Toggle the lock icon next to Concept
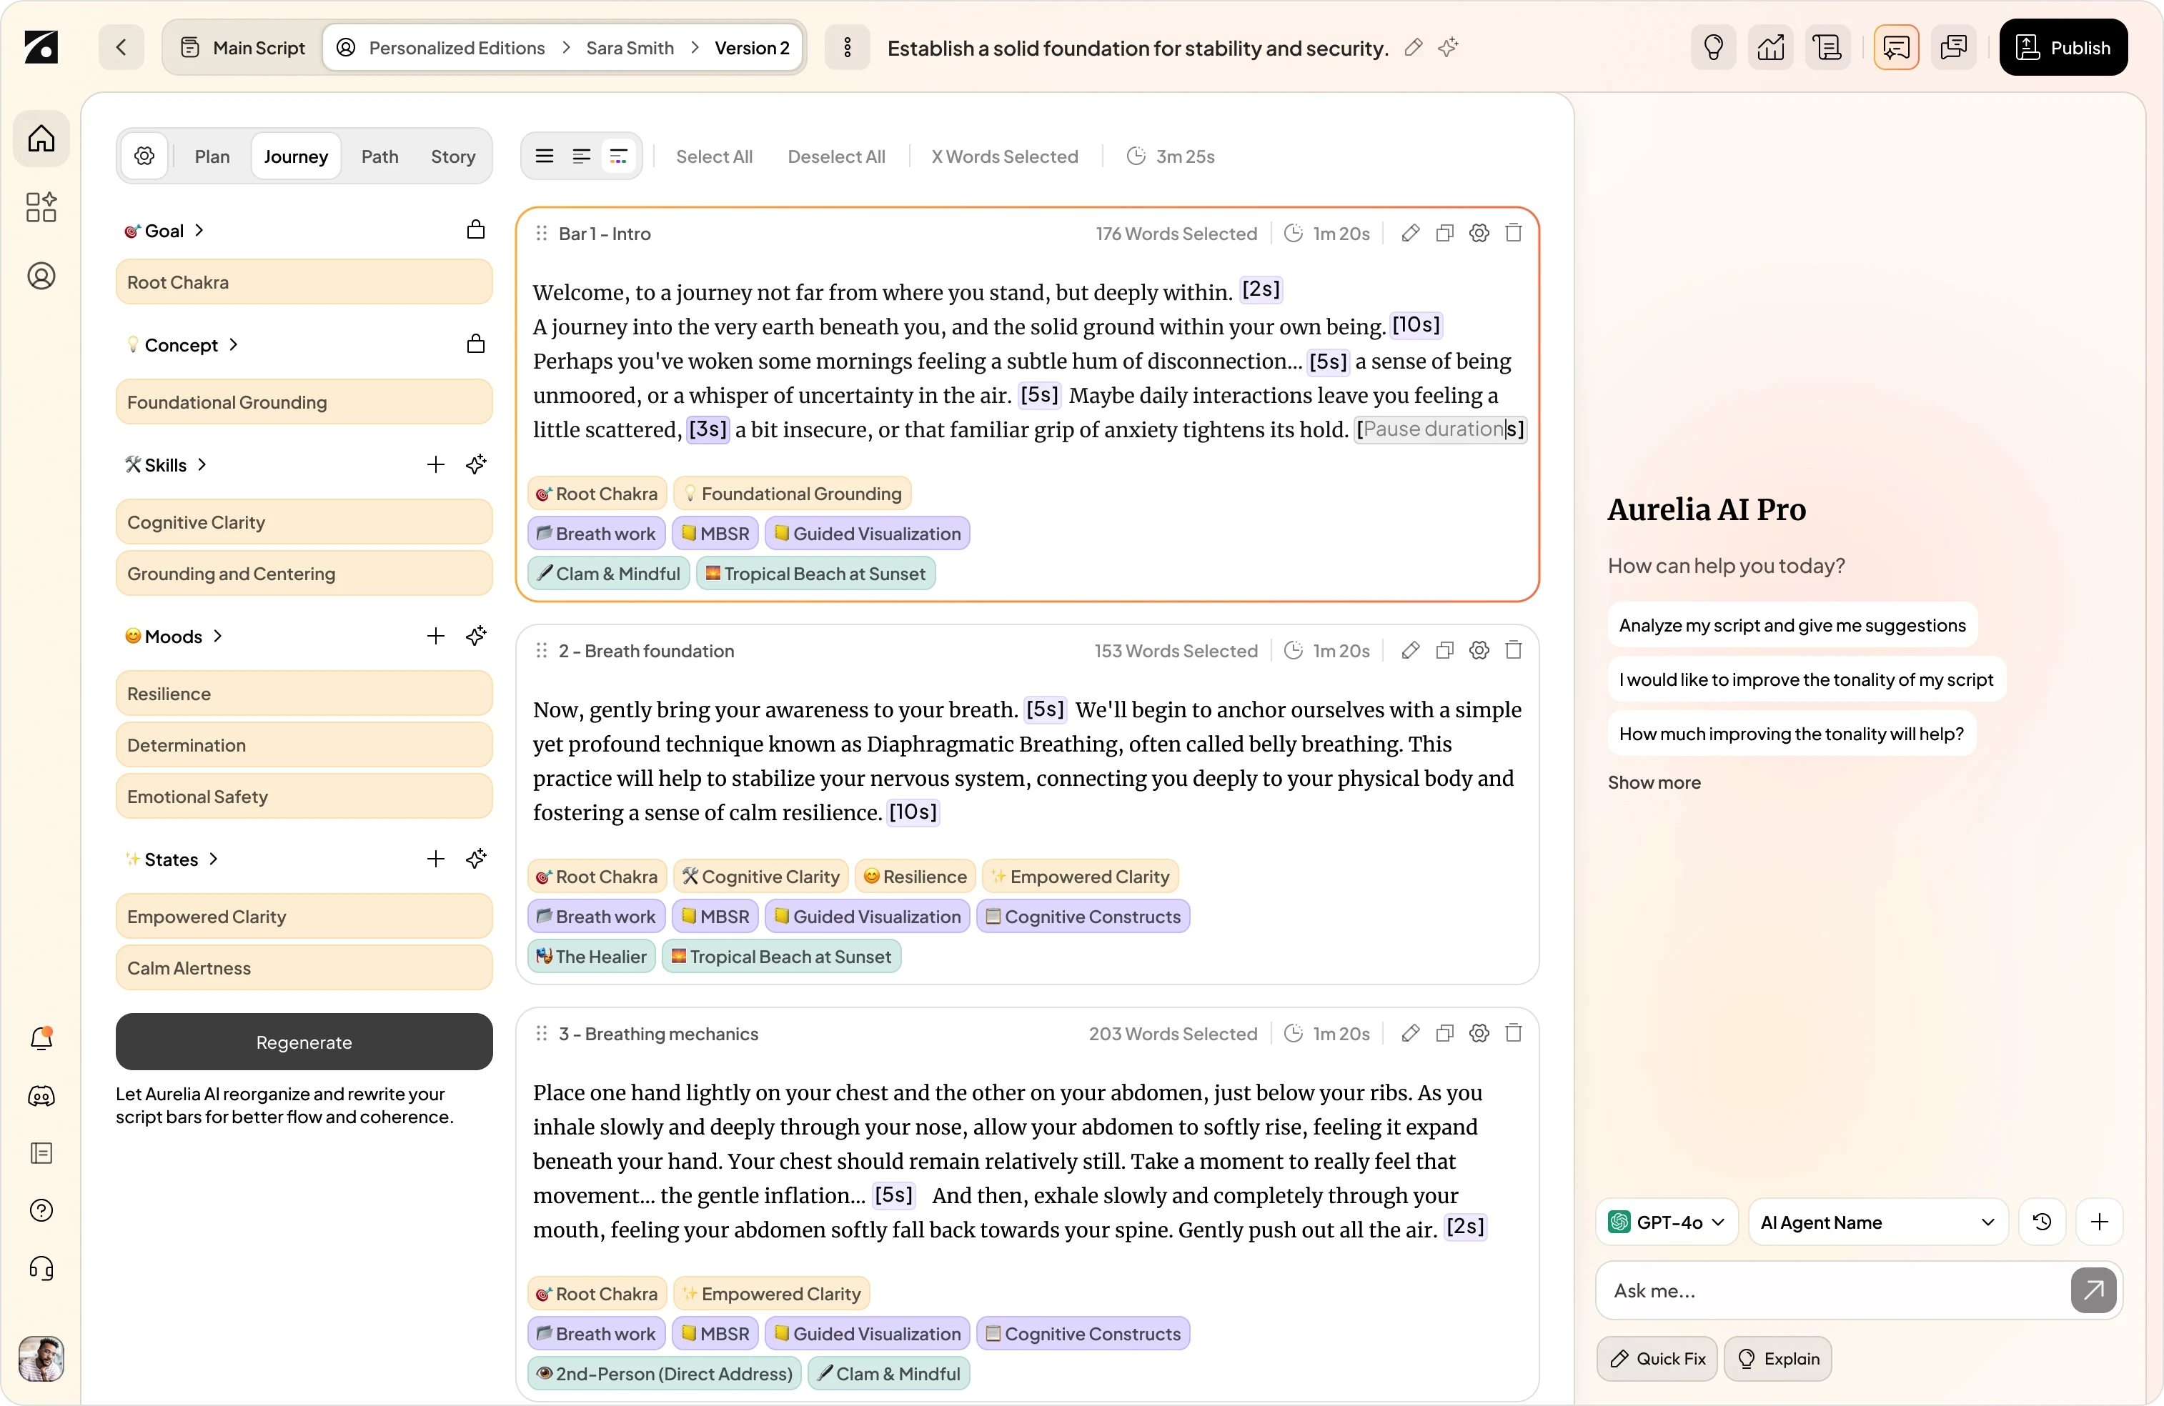The width and height of the screenshot is (2164, 1406). 475,344
